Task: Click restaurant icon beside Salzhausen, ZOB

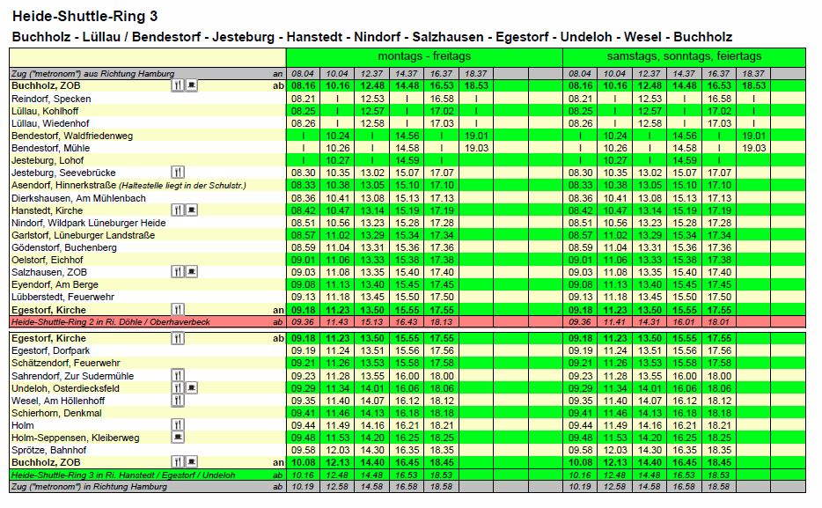Action: [x=178, y=273]
